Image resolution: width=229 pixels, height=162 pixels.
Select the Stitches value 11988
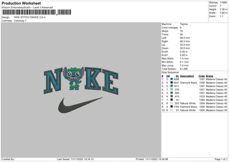[223, 3]
